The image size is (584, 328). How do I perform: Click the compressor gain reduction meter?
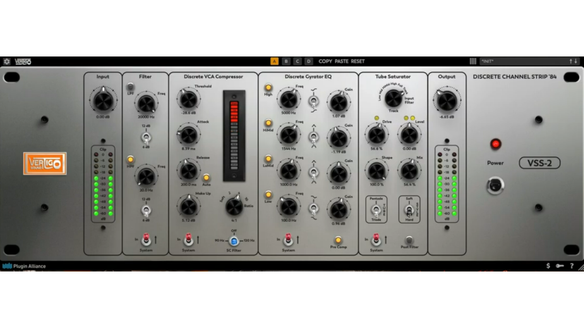coord(234,136)
